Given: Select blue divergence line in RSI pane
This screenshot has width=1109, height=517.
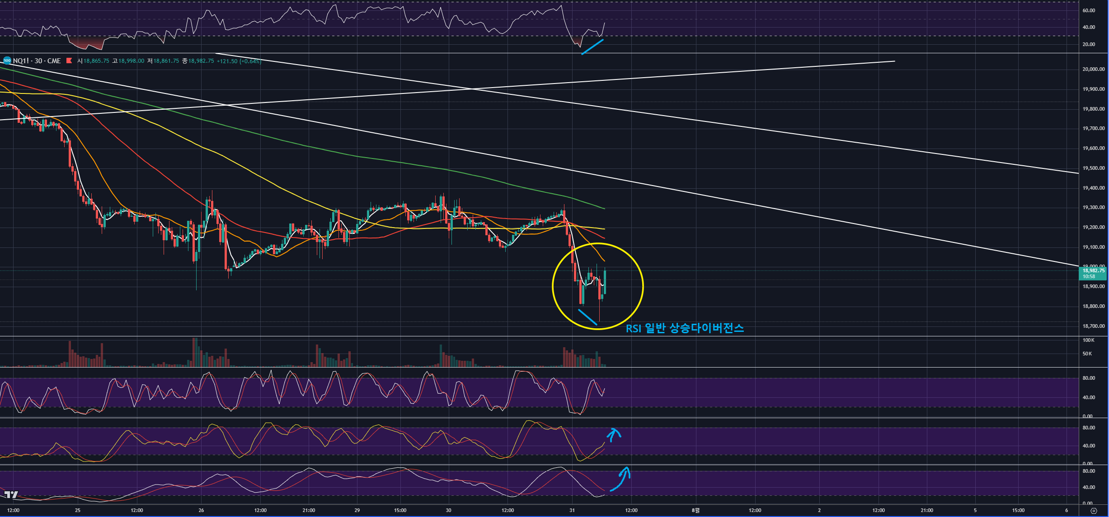Looking at the screenshot, I should pyautogui.click(x=592, y=47).
